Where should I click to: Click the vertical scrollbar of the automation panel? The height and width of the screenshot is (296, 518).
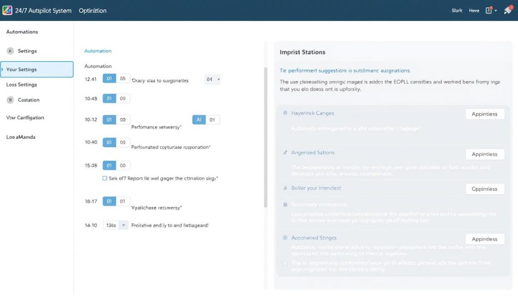(266, 137)
